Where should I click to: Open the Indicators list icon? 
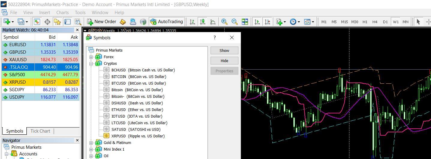(279, 22)
